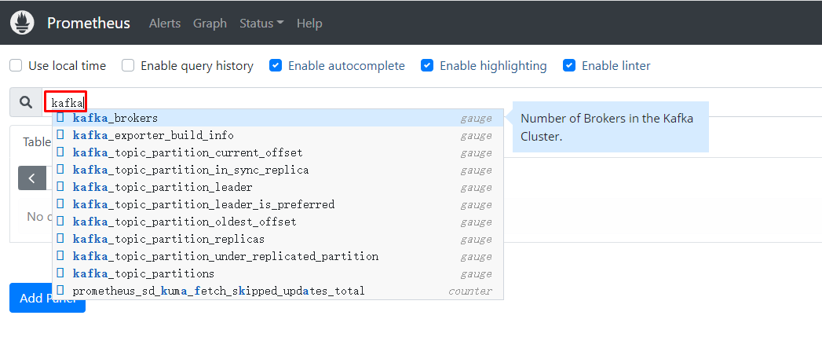Click the magnifier search icon
Image resolution: width=822 pixels, height=352 pixels.
[x=26, y=102]
